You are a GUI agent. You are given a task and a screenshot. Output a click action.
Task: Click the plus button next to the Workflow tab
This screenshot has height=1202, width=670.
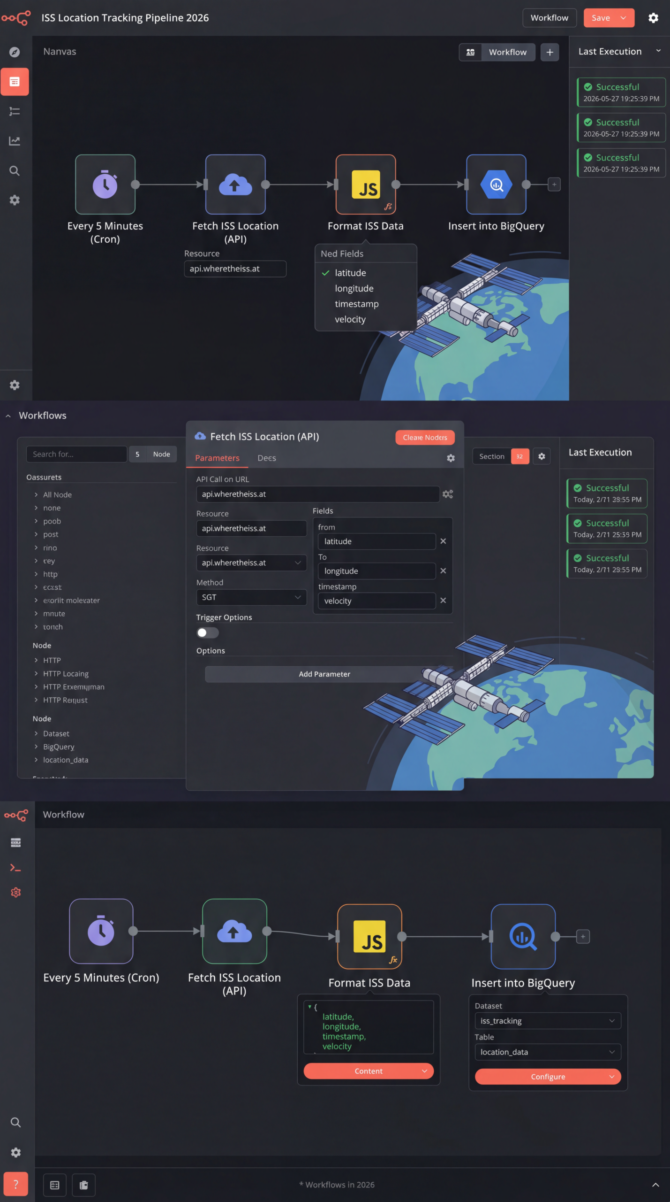tap(550, 52)
